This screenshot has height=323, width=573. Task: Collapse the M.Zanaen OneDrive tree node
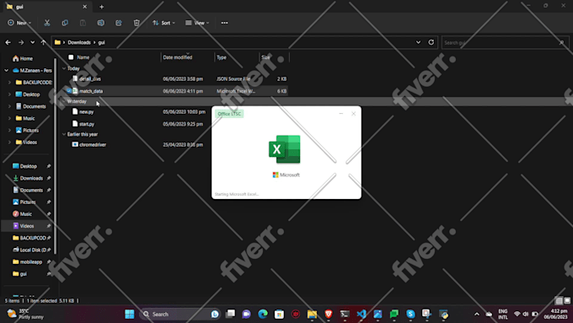point(6,70)
